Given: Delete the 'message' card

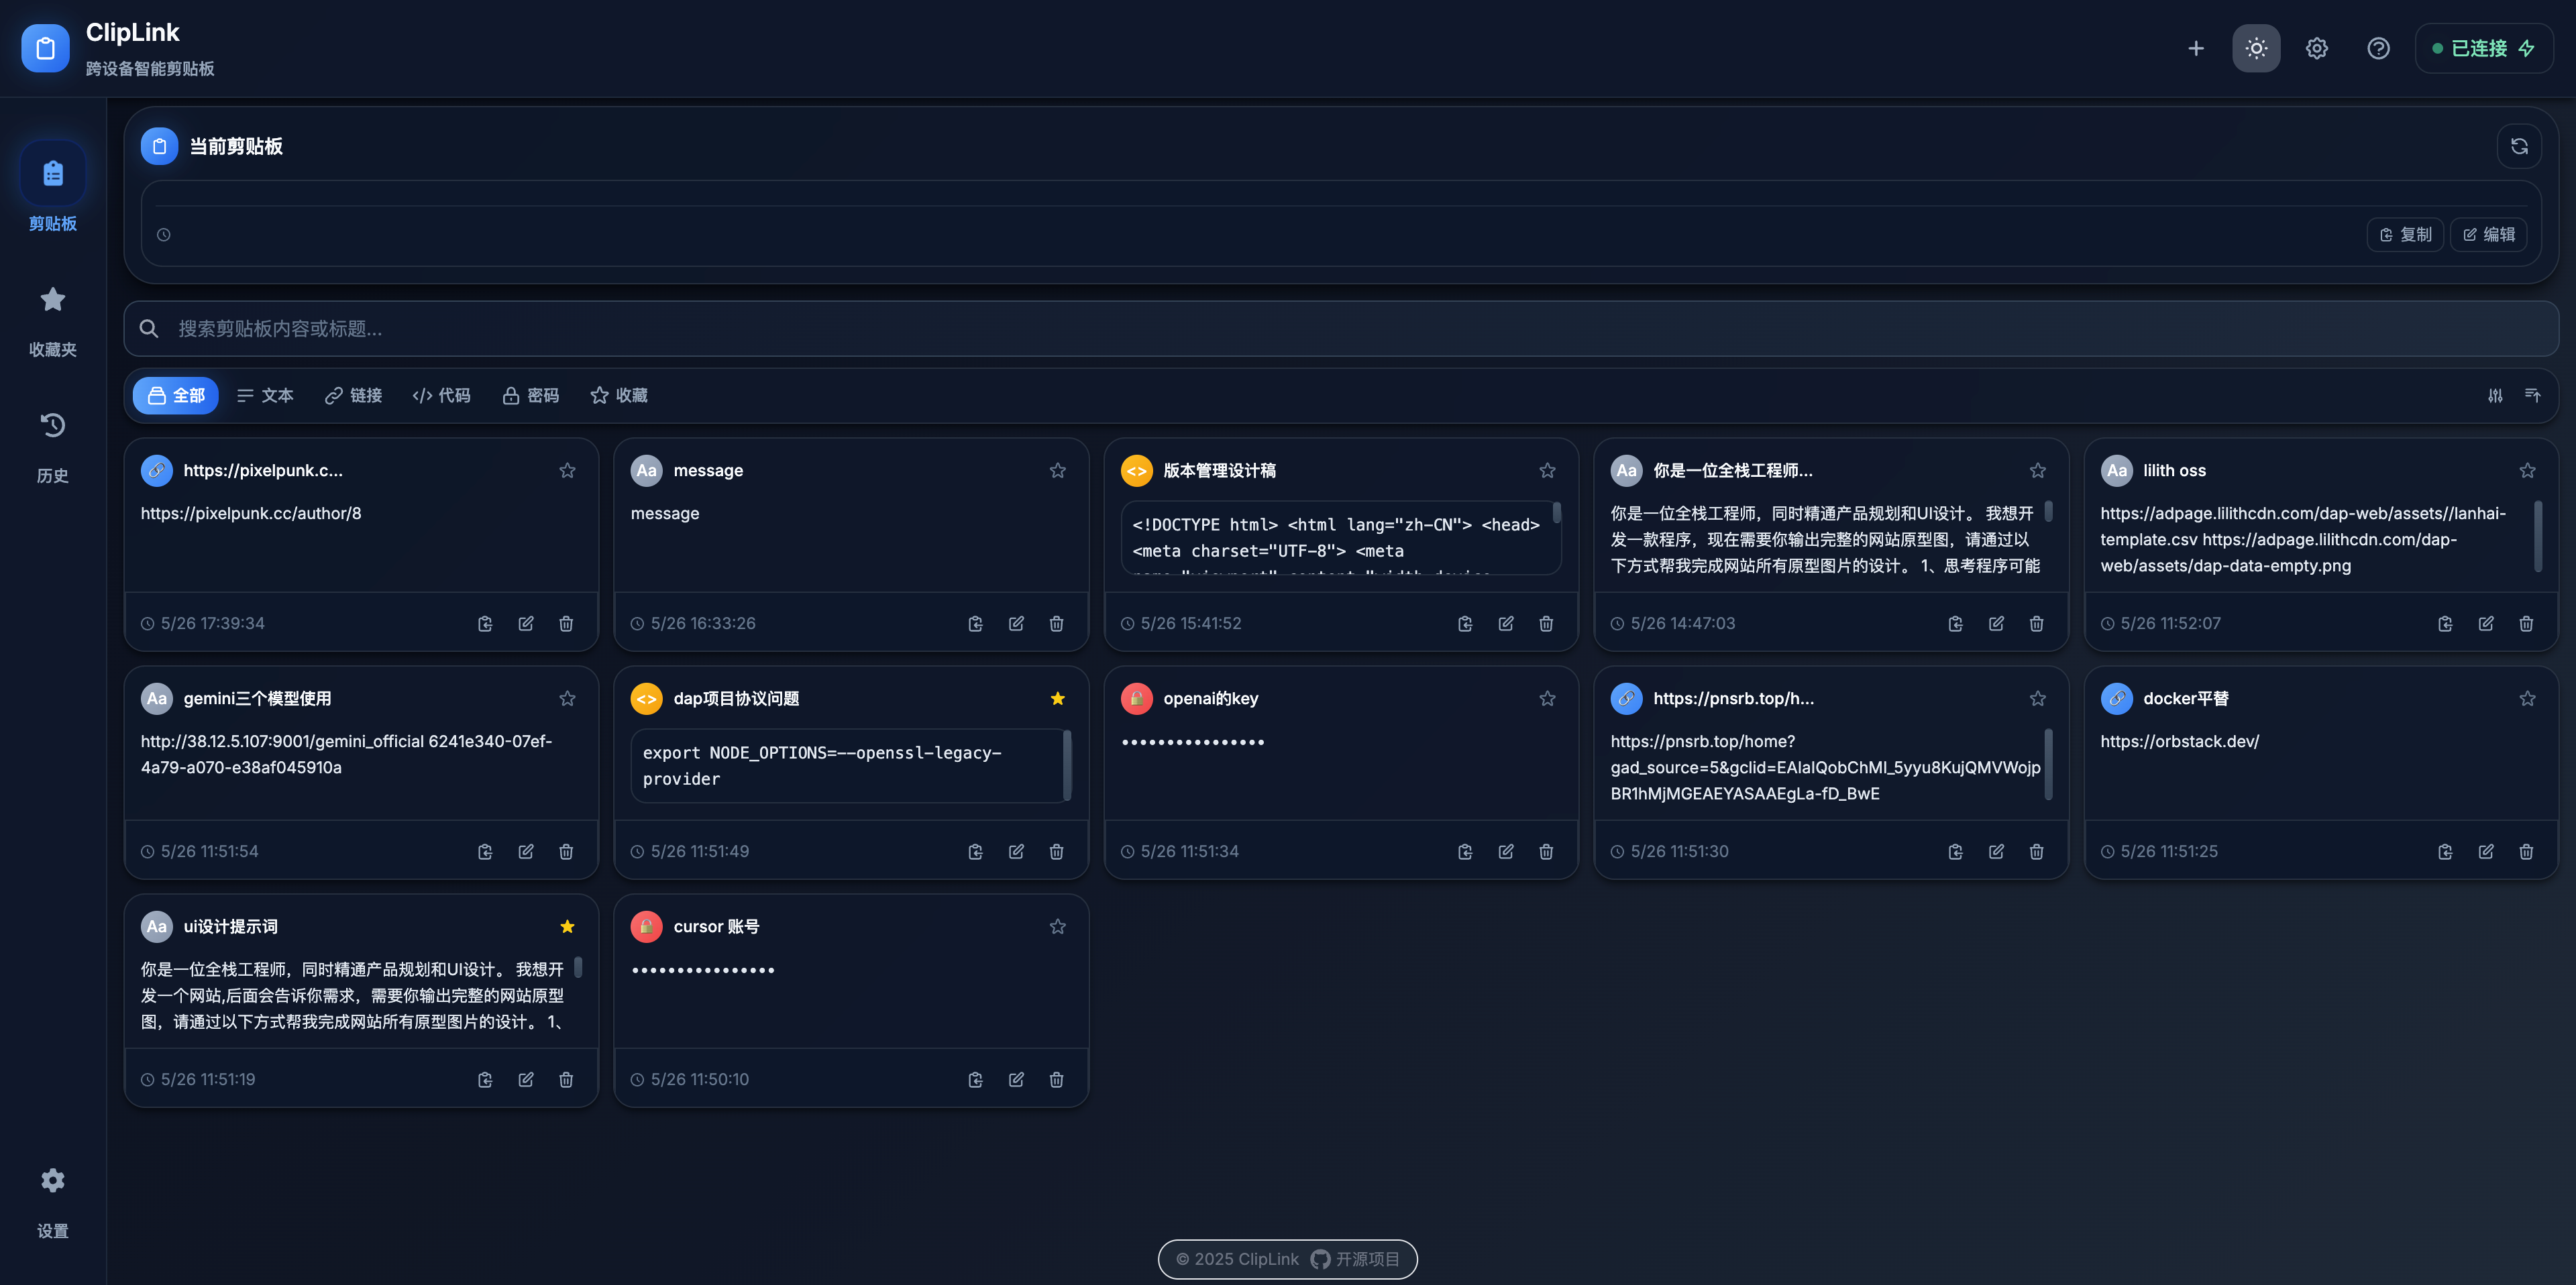Looking at the screenshot, I should pyautogui.click(x=1056, y=623).
